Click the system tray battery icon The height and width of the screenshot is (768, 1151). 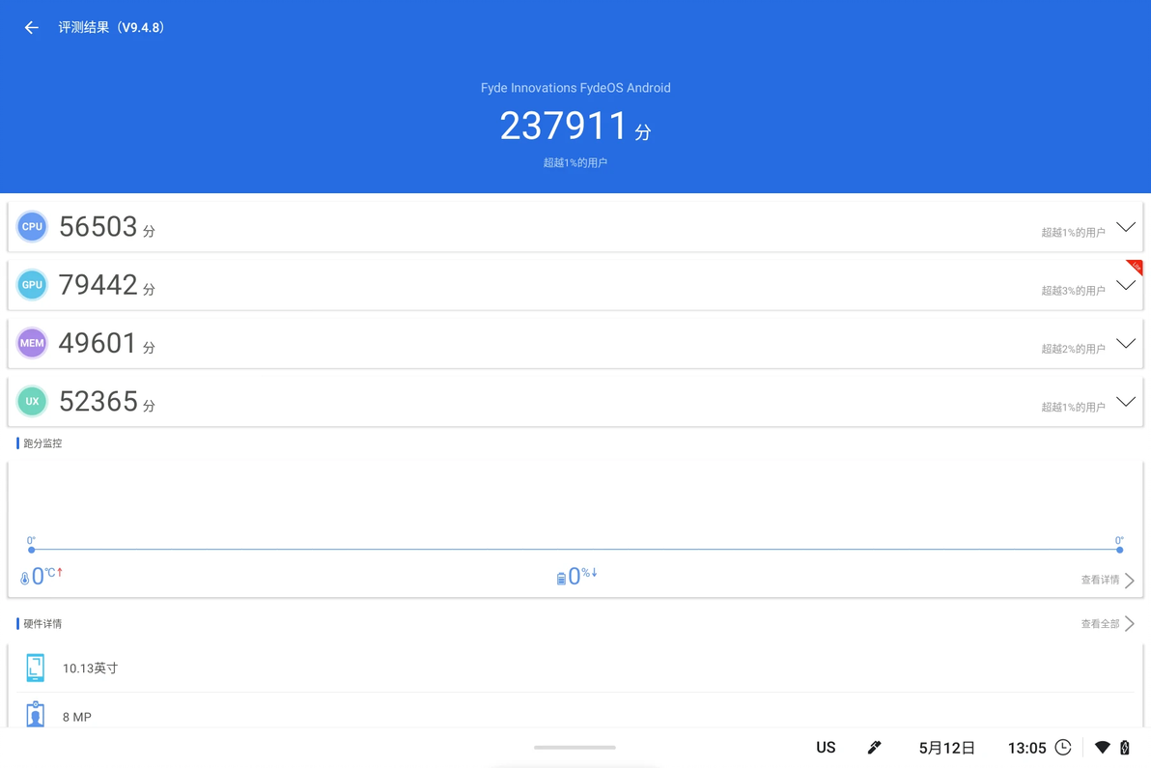coord(1125,748)
